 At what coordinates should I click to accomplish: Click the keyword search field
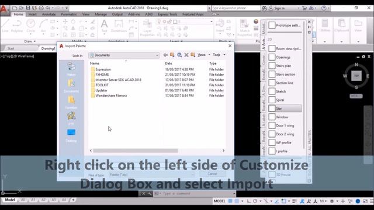point(236,8)
